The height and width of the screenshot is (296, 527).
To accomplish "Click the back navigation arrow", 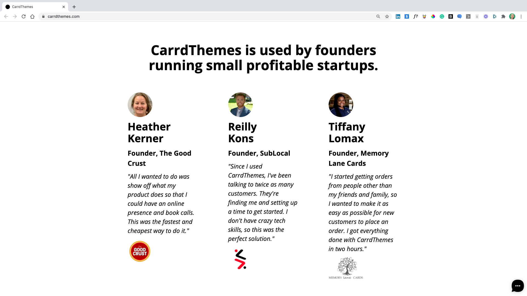I will [x=6, y=16].
